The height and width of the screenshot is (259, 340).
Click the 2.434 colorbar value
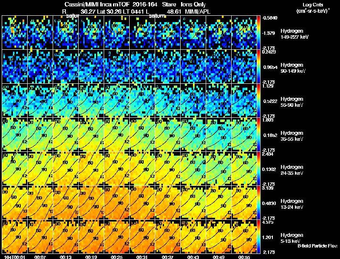(268, 154)
